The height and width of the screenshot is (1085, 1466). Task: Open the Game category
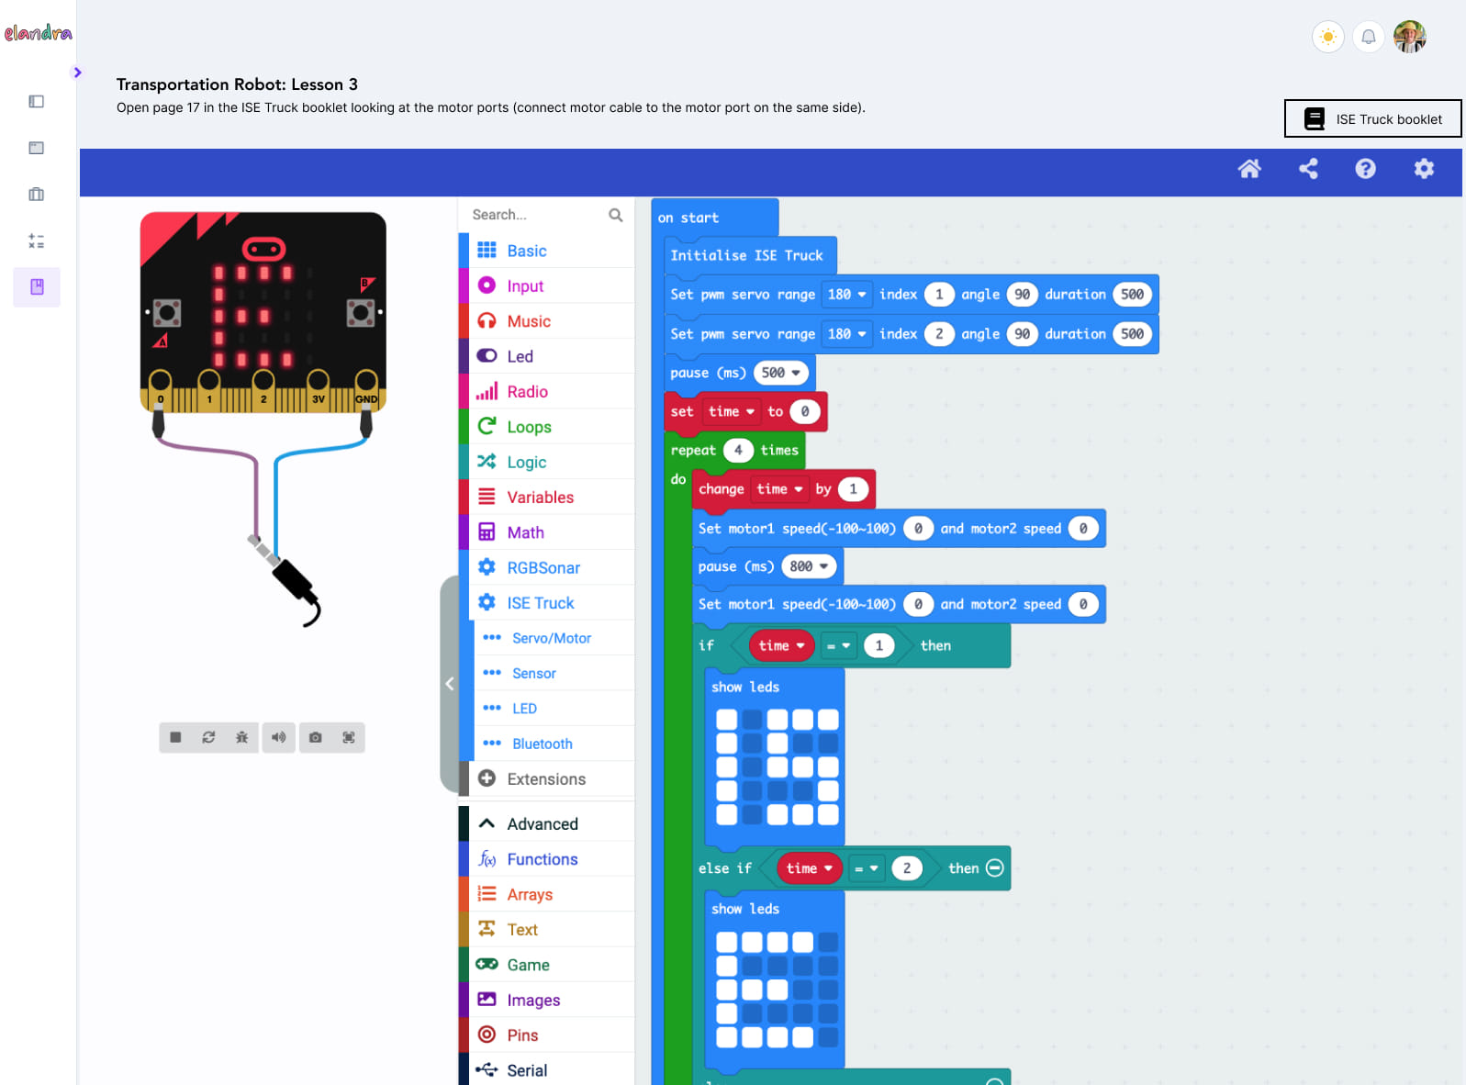pyautogui.click(x=546, y=965)
